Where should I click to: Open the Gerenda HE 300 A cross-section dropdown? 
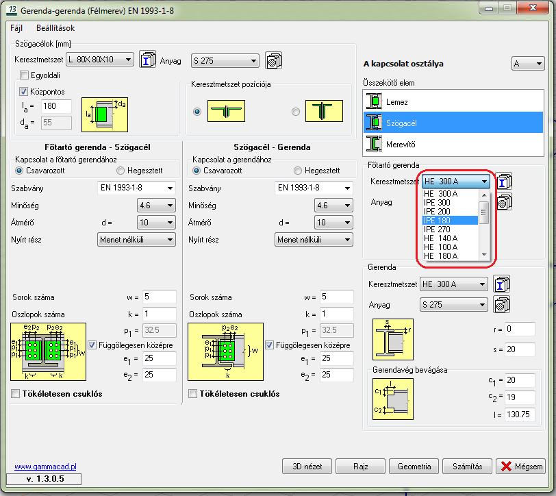coord(453,284)
